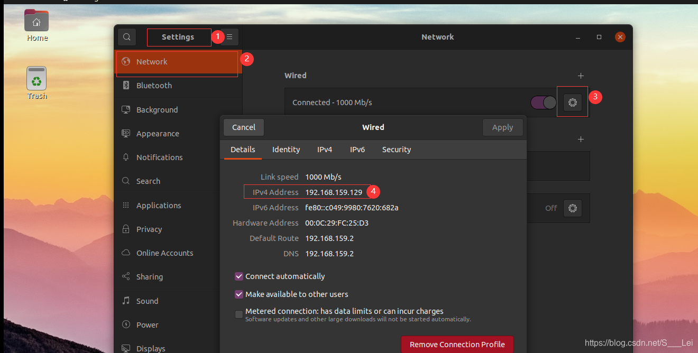Open the gear settings beside Off
The height and width of the screenshot is (353, 698).
click(573, 208)
